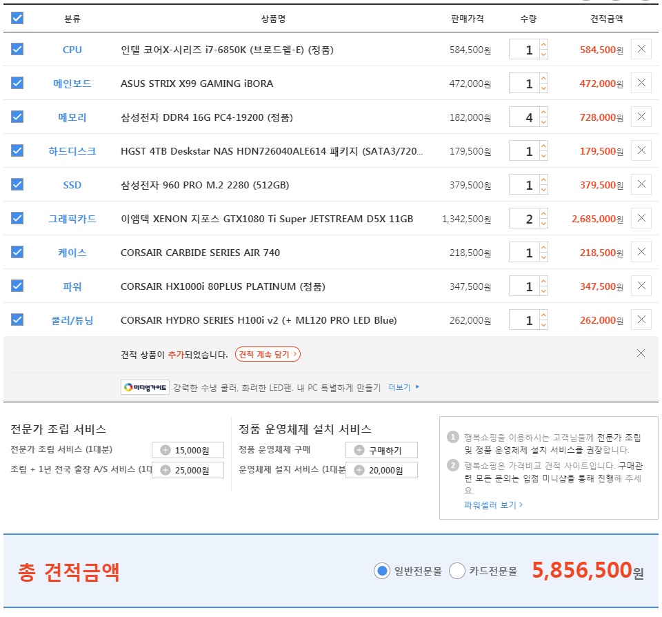Open product CORSAIR CARBIDE SERIES AIR 740
The image size is (662, 617).
click(x=200, y=253)
